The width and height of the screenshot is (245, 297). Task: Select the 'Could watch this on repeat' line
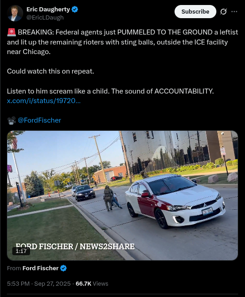point(50,71)
